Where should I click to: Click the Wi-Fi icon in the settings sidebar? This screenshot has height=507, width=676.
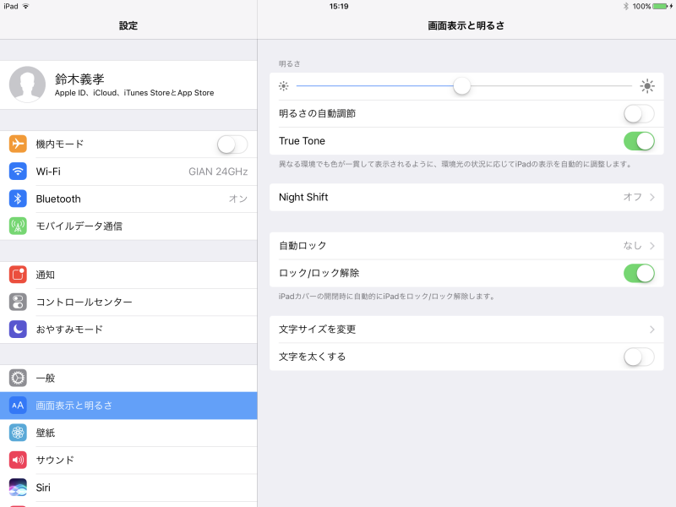coord(17,172)
